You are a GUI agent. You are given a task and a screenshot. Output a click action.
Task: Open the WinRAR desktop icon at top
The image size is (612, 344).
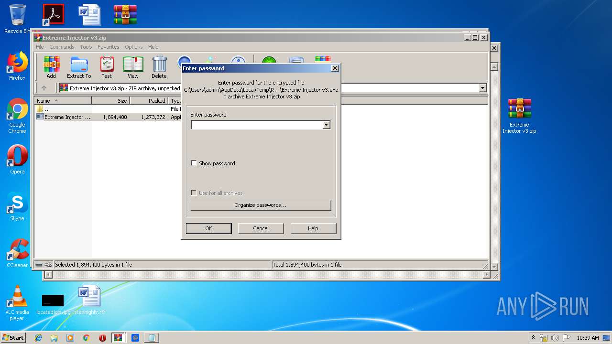click(125, 15)
